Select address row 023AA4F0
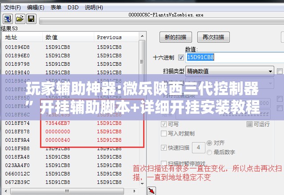 [x=70, y=165]
